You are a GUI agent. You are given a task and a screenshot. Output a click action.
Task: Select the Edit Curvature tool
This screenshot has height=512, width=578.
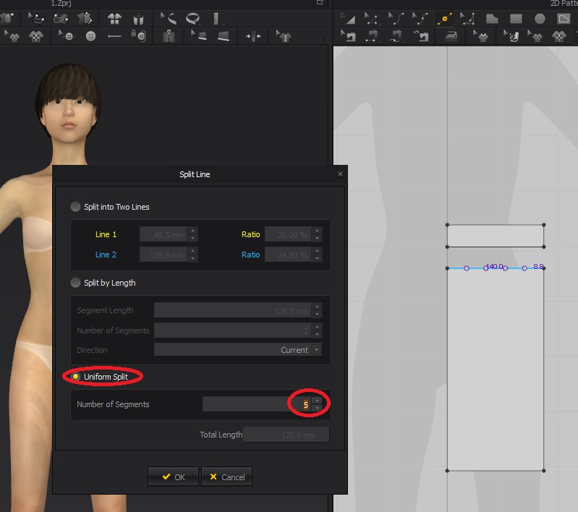click(x=396, y=18)
